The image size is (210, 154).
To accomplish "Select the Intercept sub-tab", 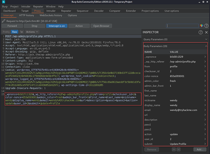I will click(x=8, y=15).
